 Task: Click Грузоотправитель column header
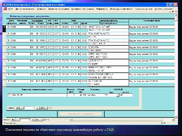click(x=108, y=21)
